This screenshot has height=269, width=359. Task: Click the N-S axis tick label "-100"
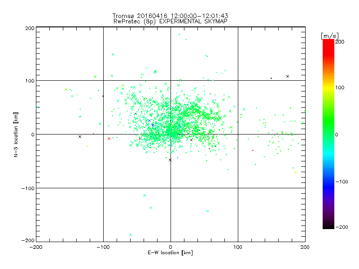tap(28, 188)
